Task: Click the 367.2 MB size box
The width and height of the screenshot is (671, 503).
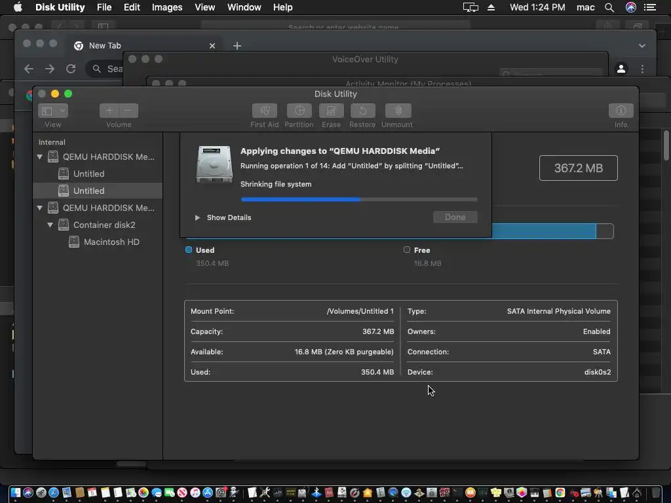Action: point(578,168)
